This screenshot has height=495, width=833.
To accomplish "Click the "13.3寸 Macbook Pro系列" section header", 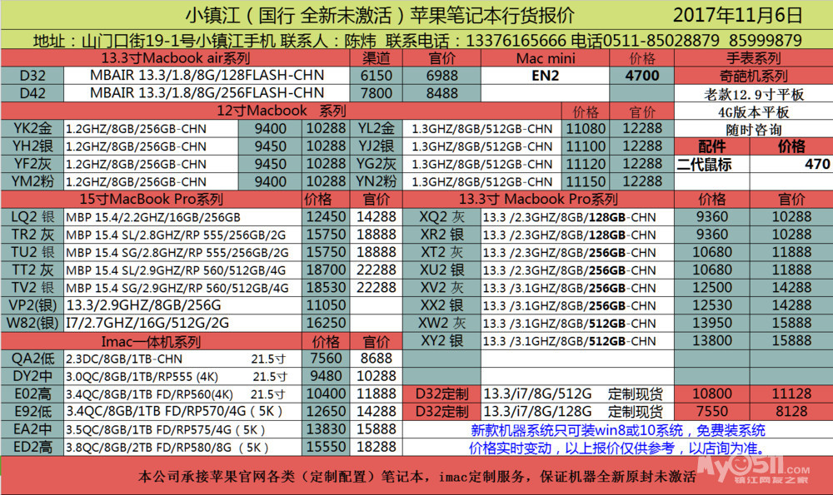I will tap(538, 200).
